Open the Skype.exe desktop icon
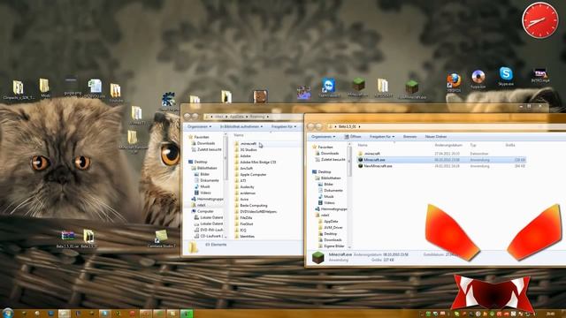 point(506,76)
